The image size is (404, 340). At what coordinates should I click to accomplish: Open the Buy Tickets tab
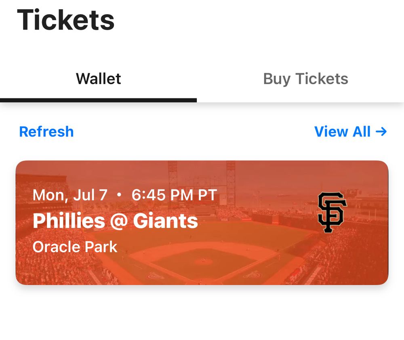click(x=305, y=79)
